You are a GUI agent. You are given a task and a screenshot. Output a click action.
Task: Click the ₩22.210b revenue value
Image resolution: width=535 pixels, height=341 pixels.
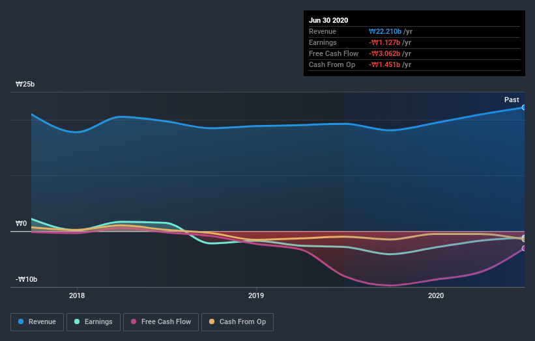click(x=385, y=31)
